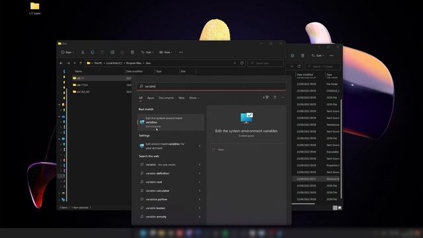
Task: Open the View dropdown in Java window
Action: tap(166, 52)
